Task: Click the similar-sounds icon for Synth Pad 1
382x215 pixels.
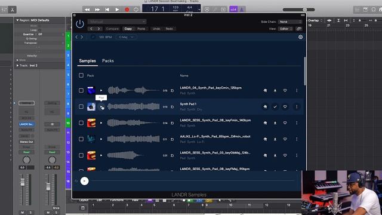Action: (265, 106)
